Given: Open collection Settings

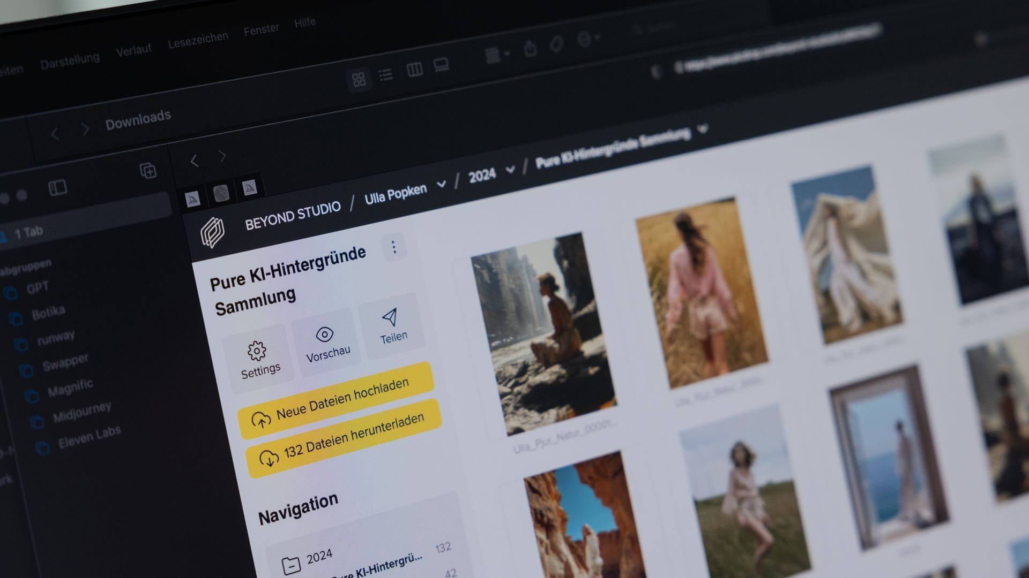Looking at the screenshot, I should [259, 359].
